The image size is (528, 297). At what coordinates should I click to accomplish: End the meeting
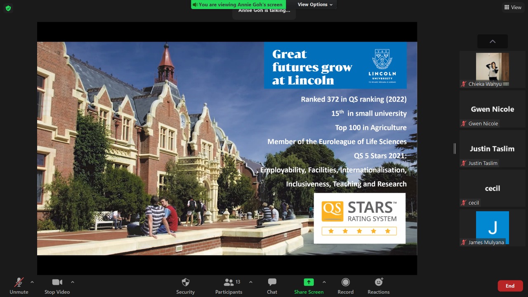tap(510, 286)
